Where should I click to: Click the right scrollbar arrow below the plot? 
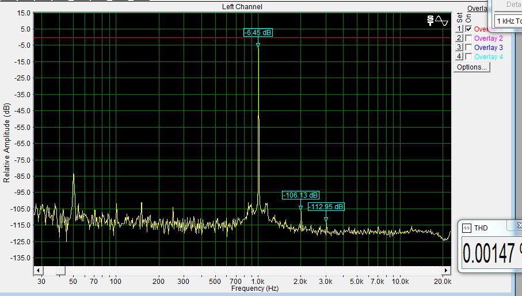pos(446,270)
